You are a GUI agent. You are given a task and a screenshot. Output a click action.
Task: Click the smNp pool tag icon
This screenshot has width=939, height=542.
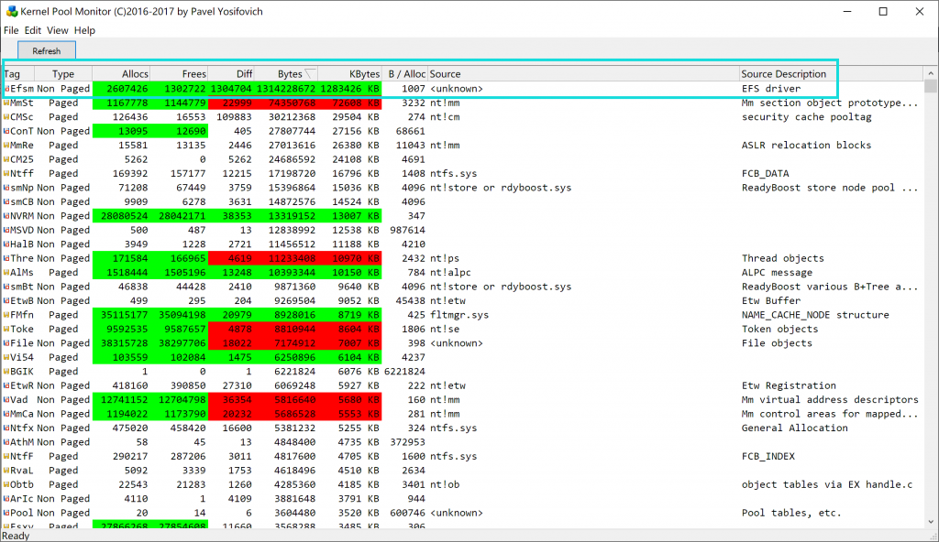coord(6,188)
